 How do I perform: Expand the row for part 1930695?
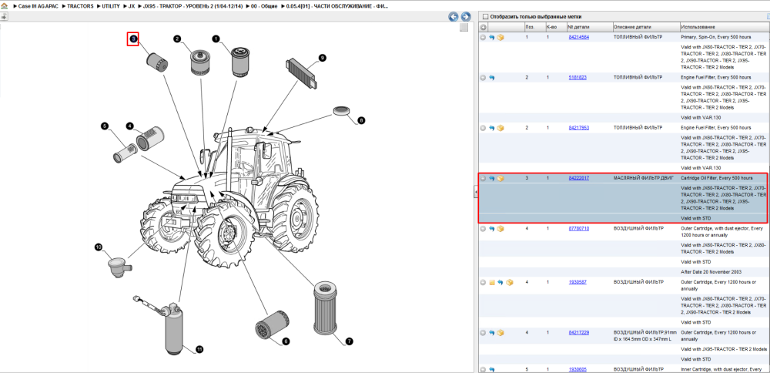pos(484,369)
